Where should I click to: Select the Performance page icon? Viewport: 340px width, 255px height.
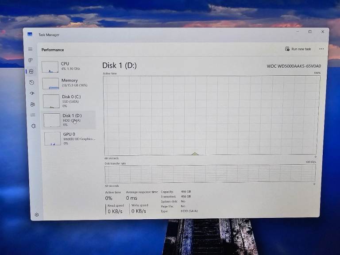[x=31, y=71]
